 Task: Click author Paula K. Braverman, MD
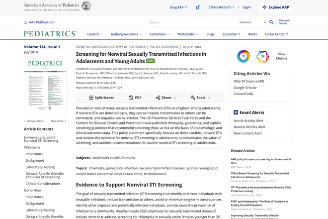tap(90, 73)
